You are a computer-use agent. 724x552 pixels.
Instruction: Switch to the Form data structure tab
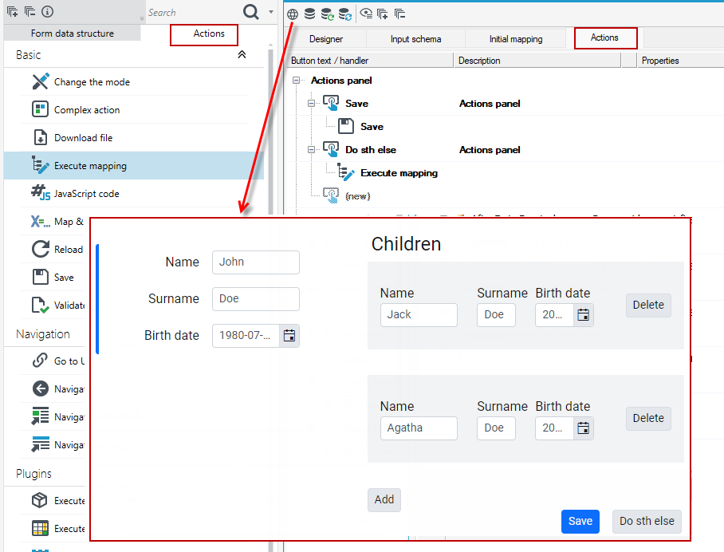(72, 34)
